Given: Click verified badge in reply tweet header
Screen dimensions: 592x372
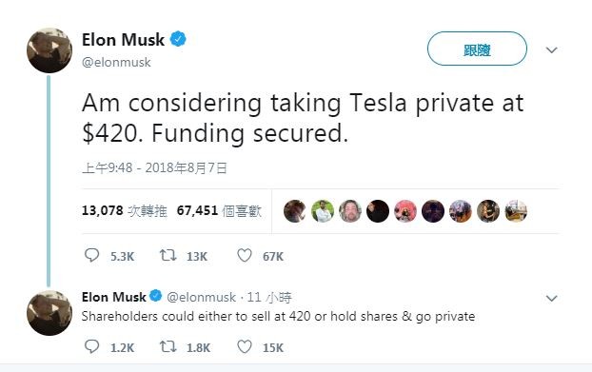Looking at the screenshot, I should (x=155, y=296).
